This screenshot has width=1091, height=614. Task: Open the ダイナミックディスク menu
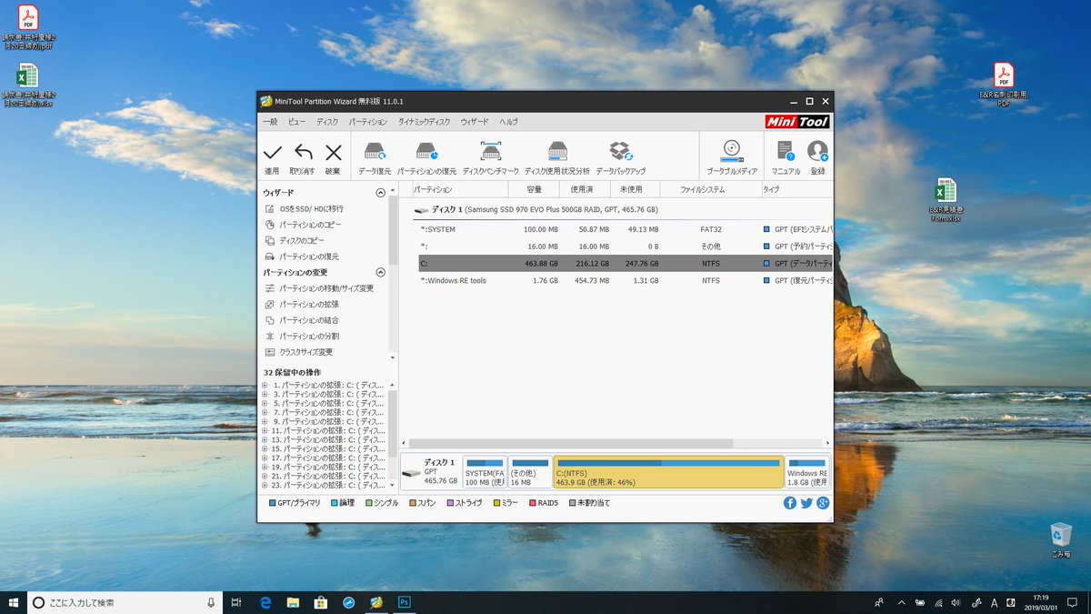click(424, 122)
